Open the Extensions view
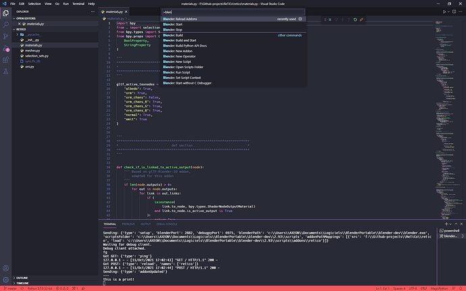The height and width of the screenshot is (291, 466). [x=5, y=59]
